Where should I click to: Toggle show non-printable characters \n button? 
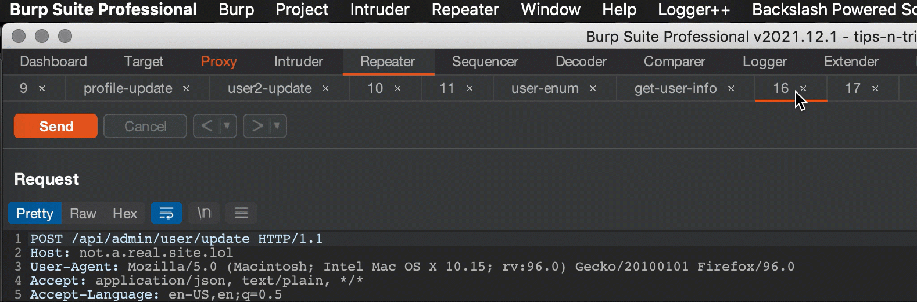204,213
